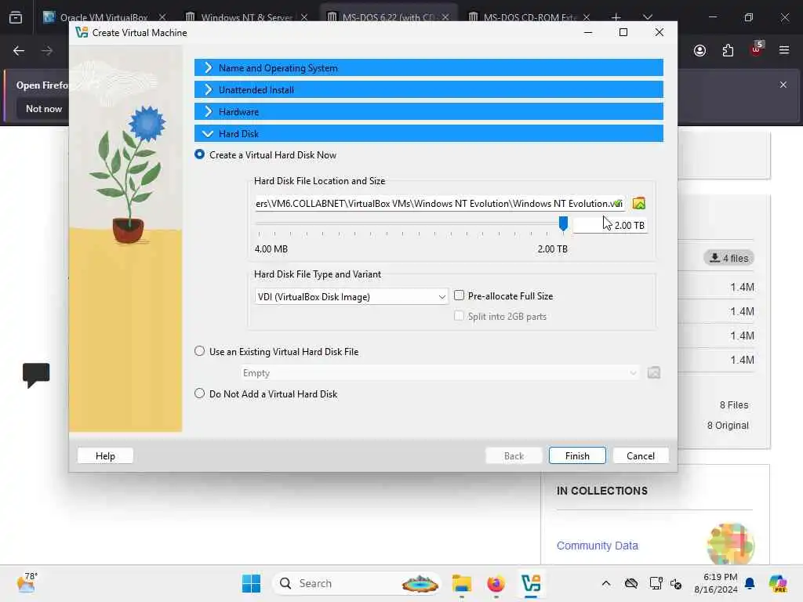Viewport: 803px width, 602px height.
Task: Click the folder browse icon for disk location
Action: tap(638, 203)
